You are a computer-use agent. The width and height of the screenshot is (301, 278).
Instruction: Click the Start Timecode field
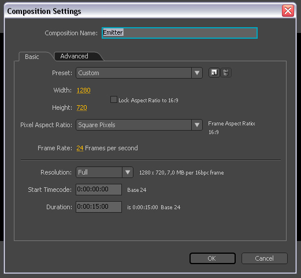tap(99, 190)
